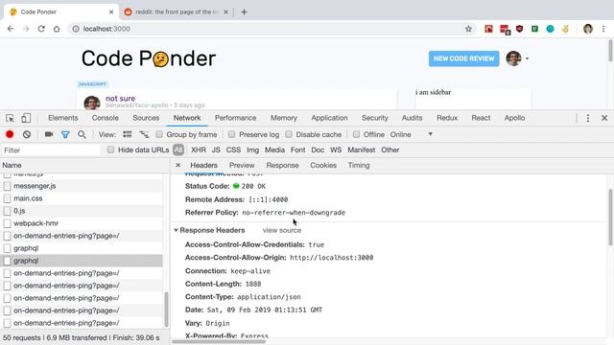Clear the network log

click(27, 134)
